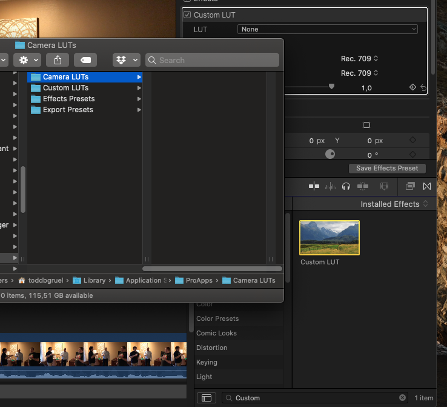Toggle audio skimming waveform icon
Image resolution: width=447 pixels, height=407 pixels.
pyautogui.click(x=330, y=187)
